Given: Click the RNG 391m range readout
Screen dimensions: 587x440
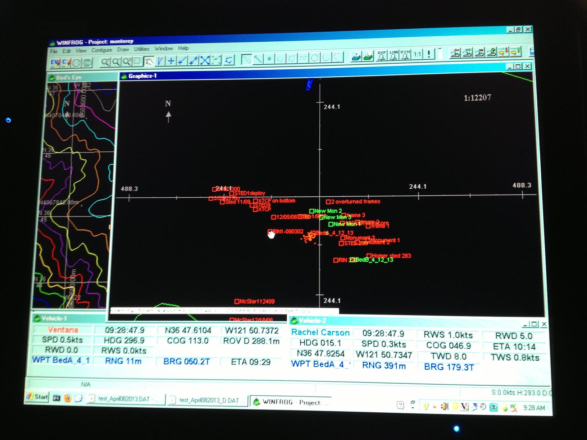Looking at the screenshot, I should 384,366.
